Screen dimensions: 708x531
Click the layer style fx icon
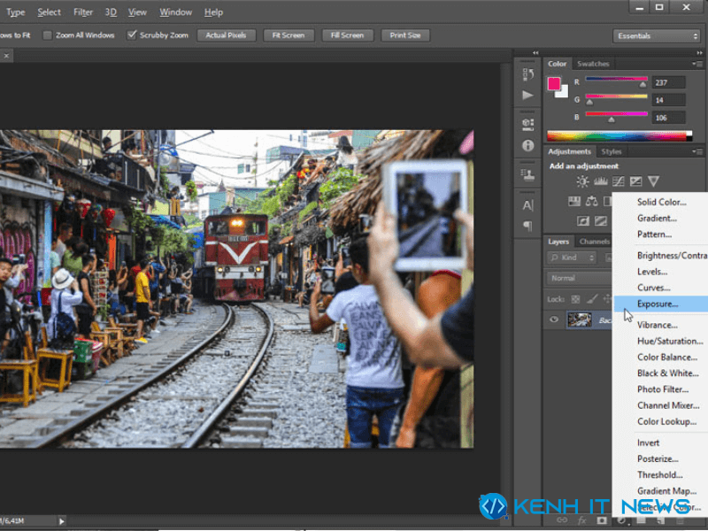pos(582,520)
